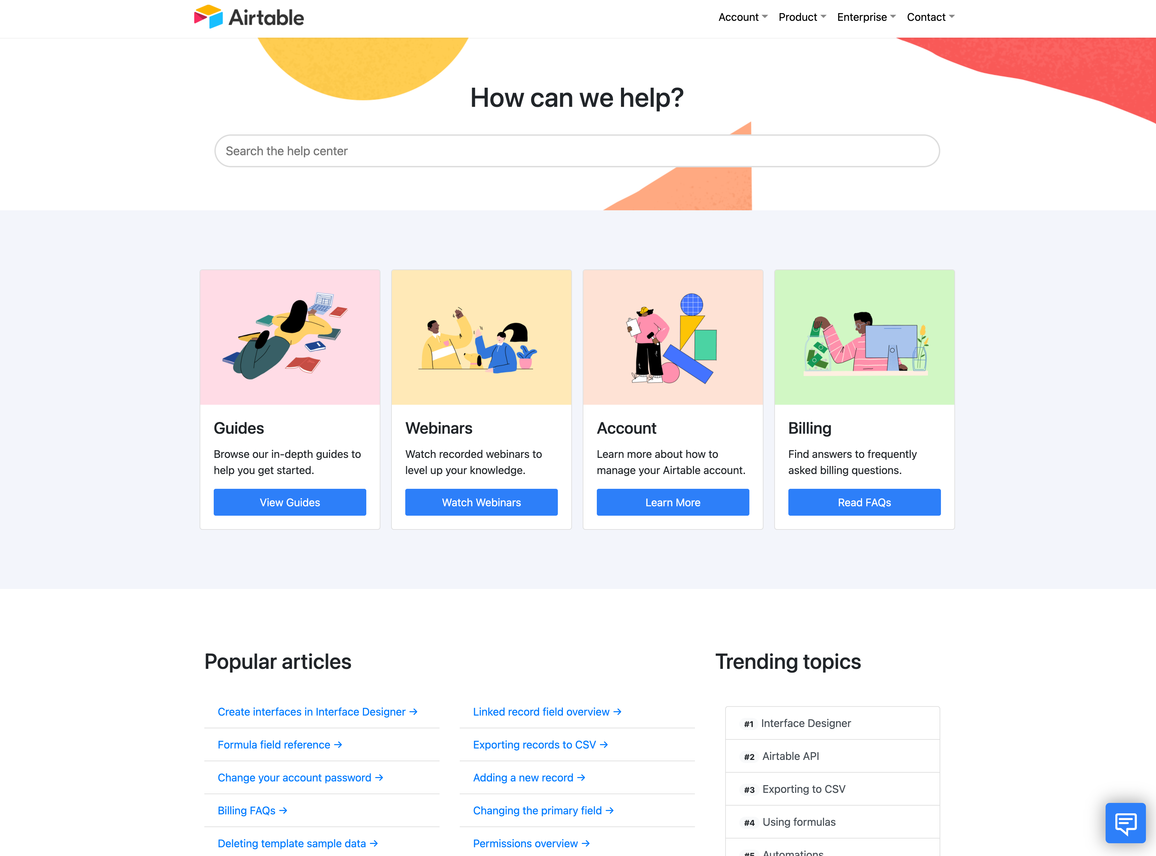The width and height of the screenshot is (1156, 856).
Task: Click the Guides illustration icon
Action: [x=290, y=337]
